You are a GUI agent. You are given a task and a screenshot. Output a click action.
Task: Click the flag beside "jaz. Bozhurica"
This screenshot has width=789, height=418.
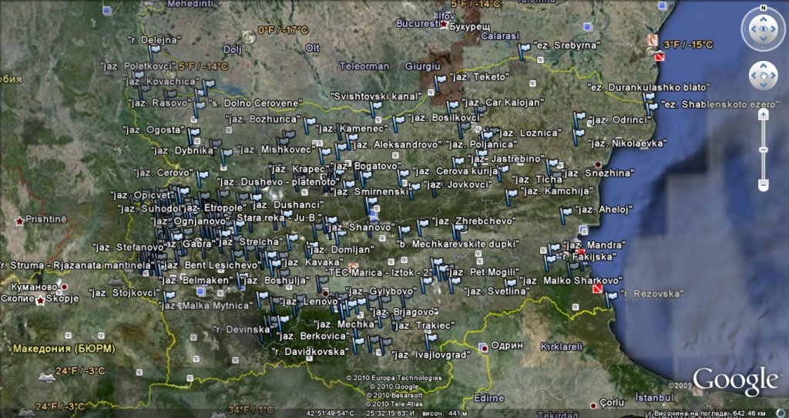(x=309, y=125)
